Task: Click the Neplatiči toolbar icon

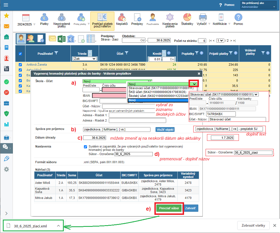Action: [122, 19]
